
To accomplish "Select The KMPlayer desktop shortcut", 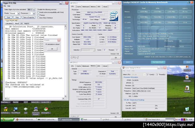I will [x=16, y=109].
